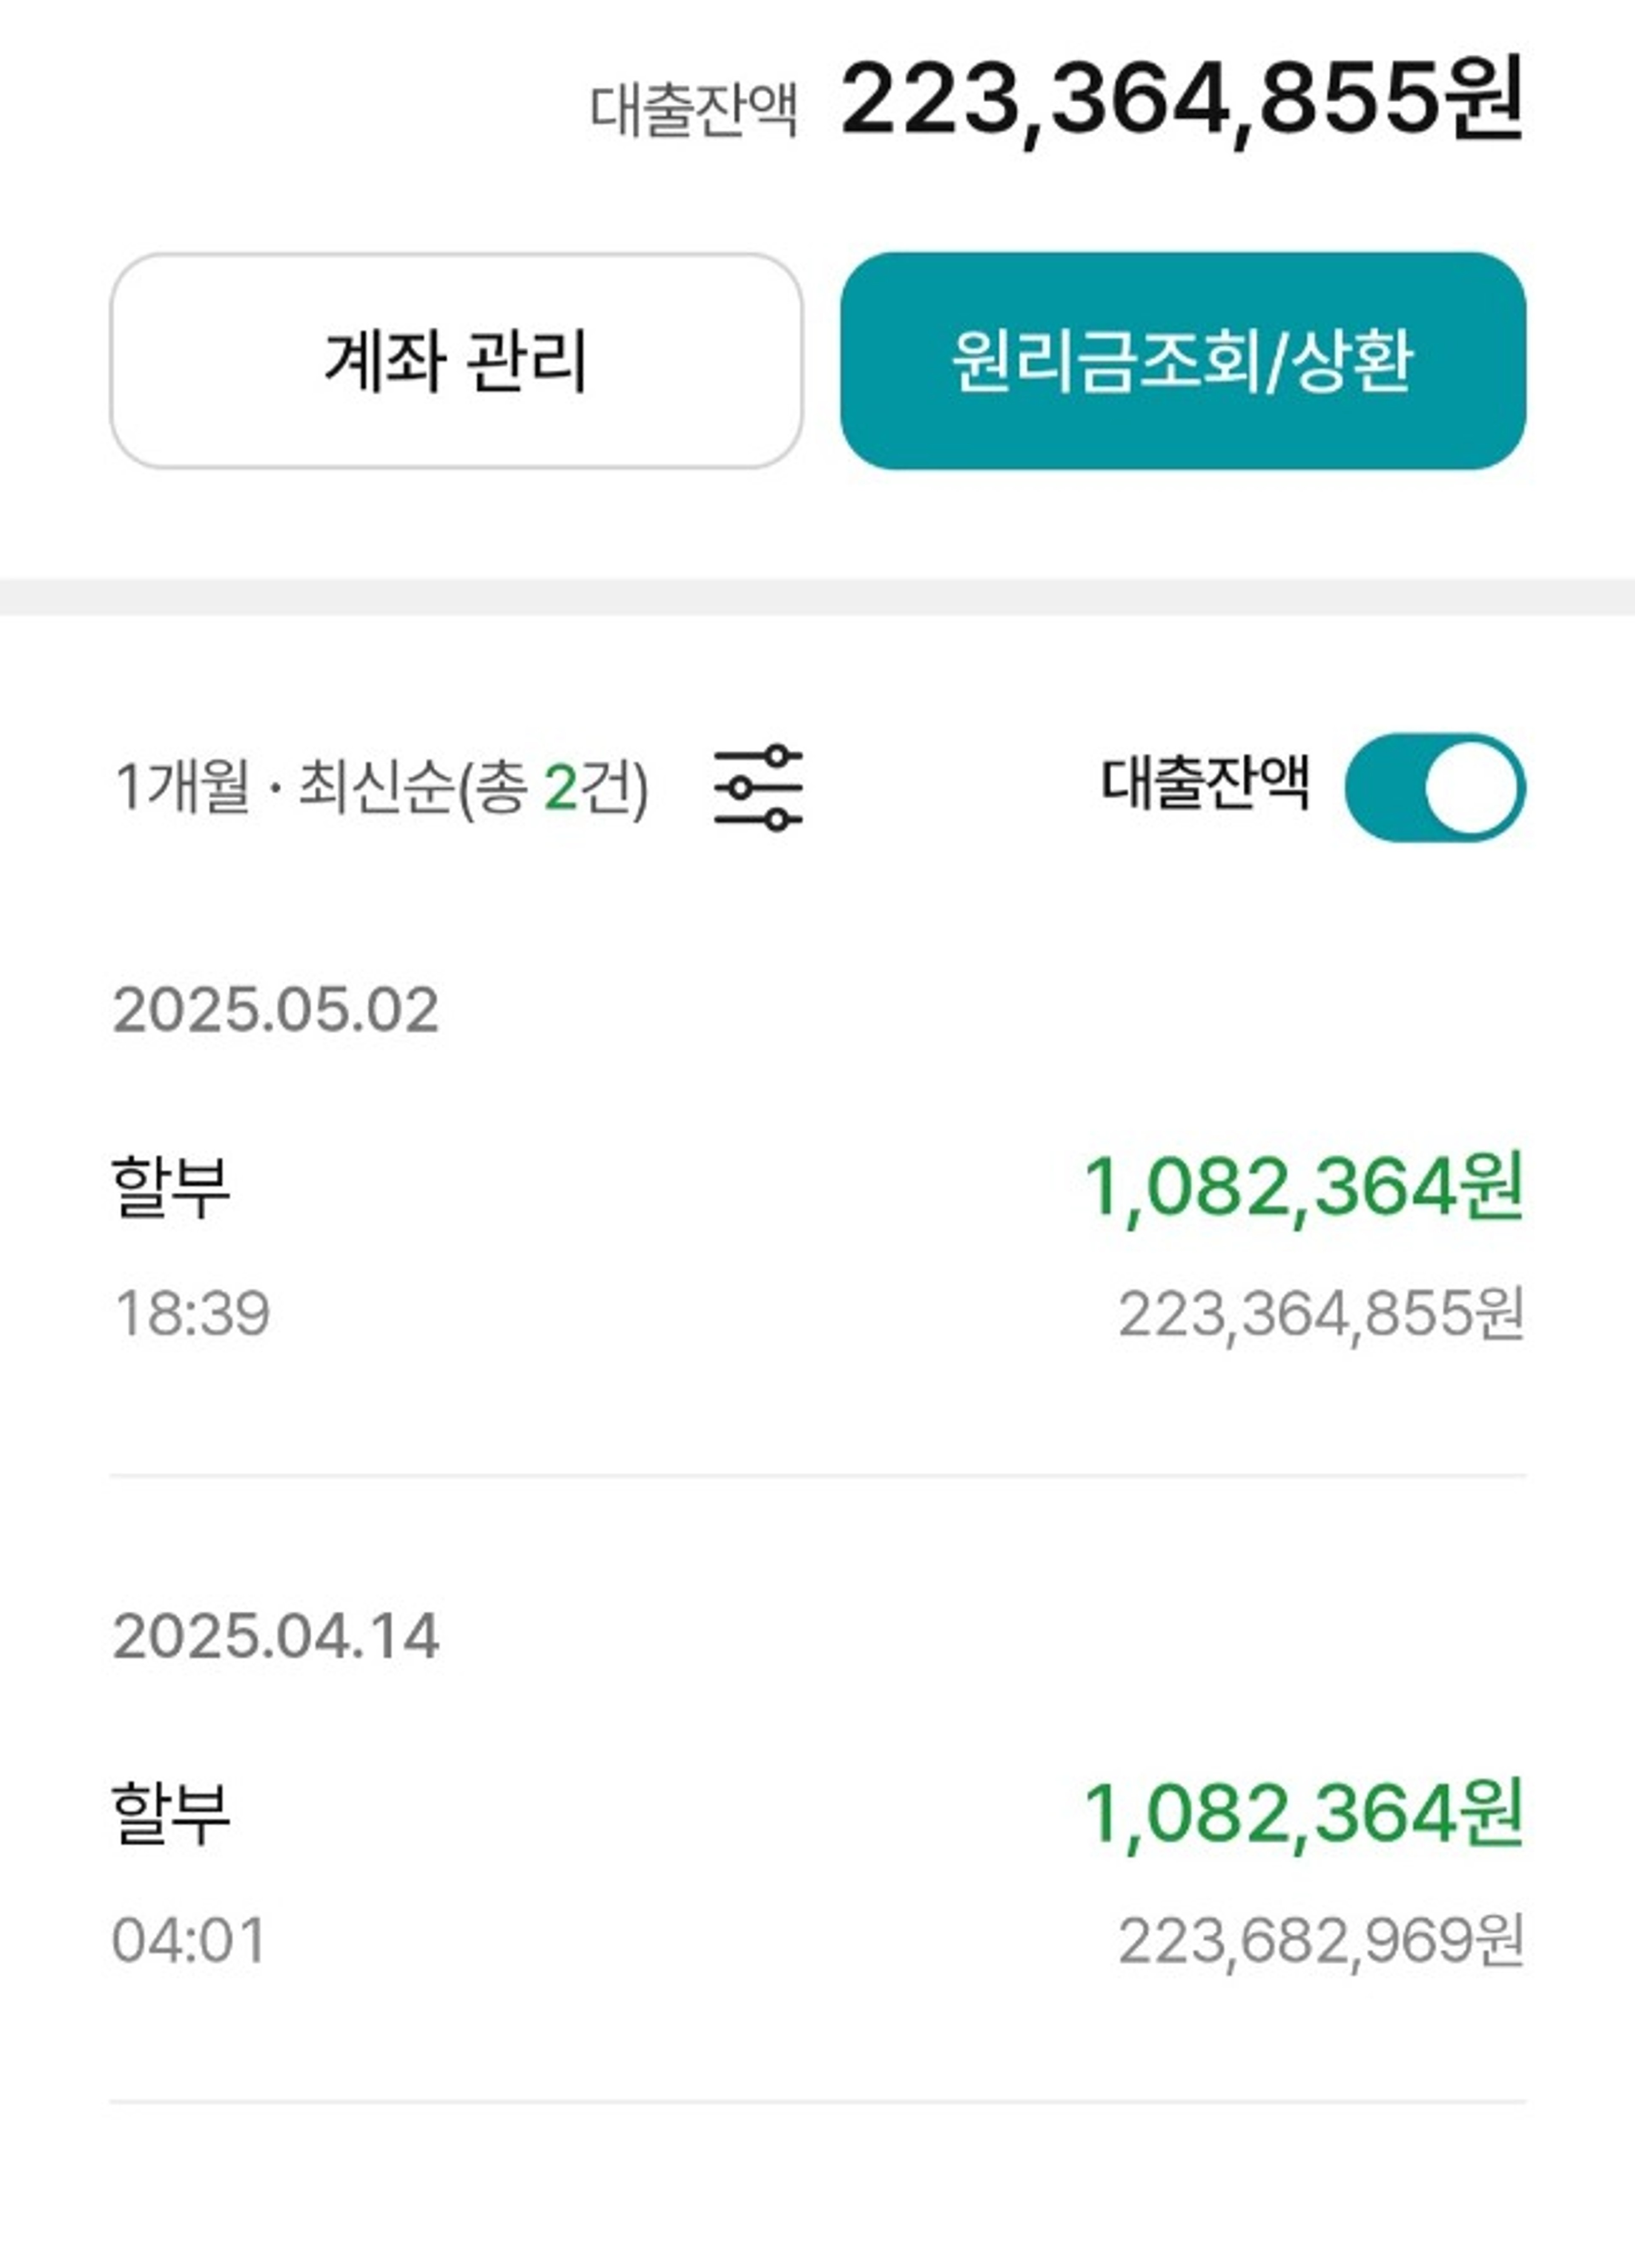Open the filter settings sliders icon

[758, 787]
